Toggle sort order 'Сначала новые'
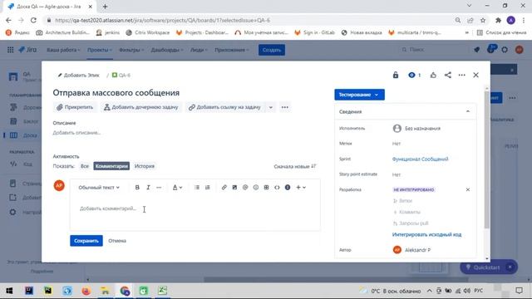This screenshot has width=532, height=299. [x=295, y=166]
